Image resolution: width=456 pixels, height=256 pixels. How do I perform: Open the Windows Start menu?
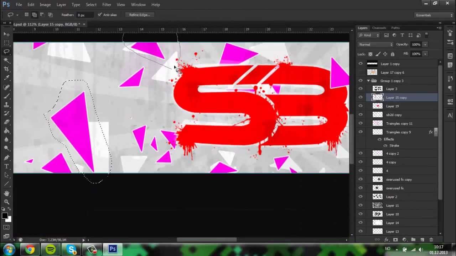click(x=9, y=249)
